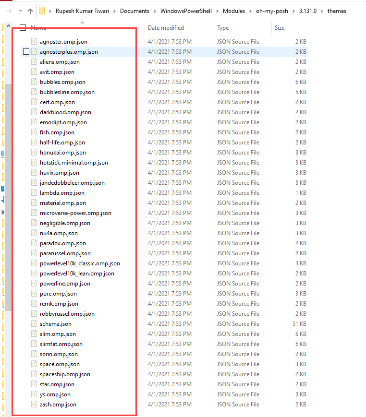Click the huvix.omp.json file icon

coord(34,173)
